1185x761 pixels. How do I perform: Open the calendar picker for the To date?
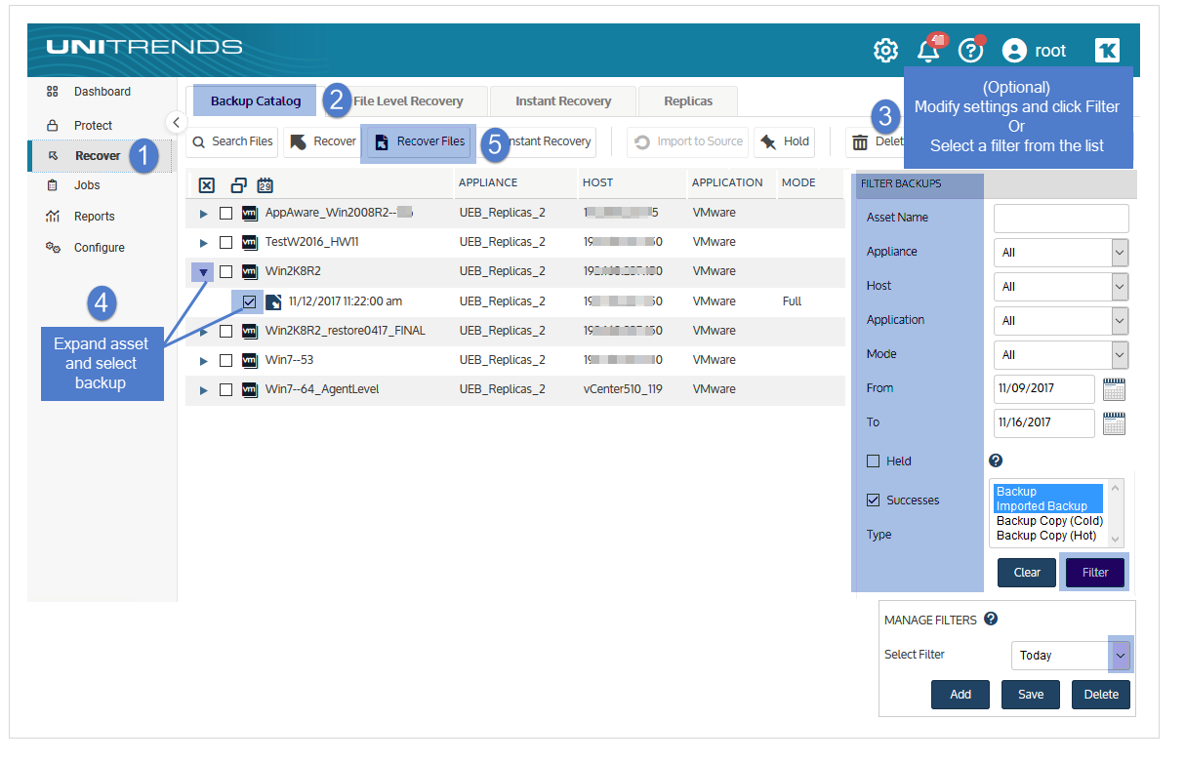[x=1114, y=423]
